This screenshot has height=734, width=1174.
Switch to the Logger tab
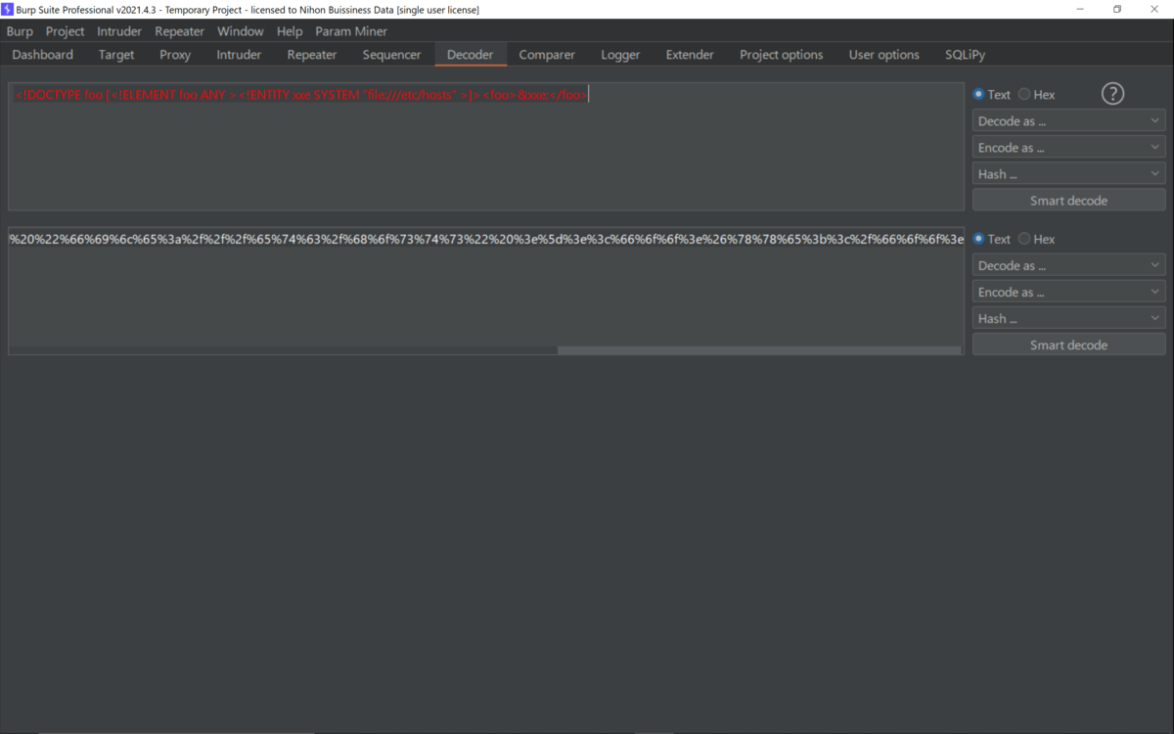(620, 55)
